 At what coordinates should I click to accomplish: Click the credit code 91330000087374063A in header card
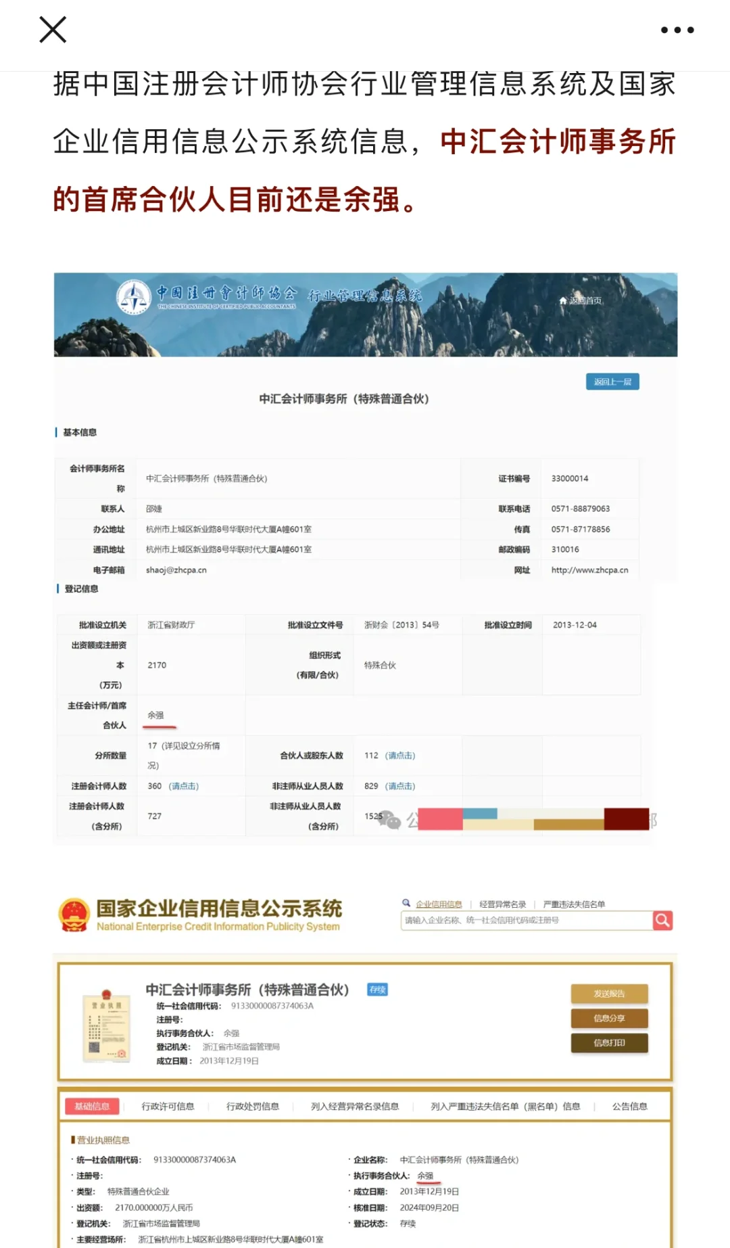tap(272, 1006)
